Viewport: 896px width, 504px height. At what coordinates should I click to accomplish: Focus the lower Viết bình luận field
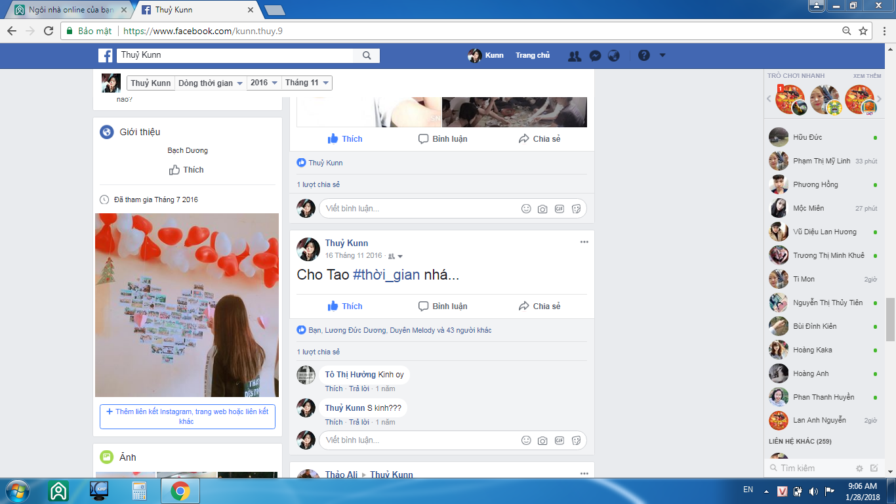tap(453, 440)
